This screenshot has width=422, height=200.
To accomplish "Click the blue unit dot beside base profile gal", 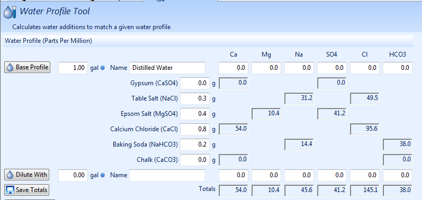I will point(103,68).
